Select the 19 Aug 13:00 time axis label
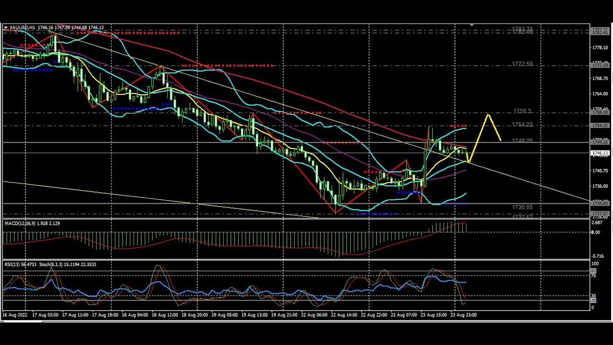The image size is (613, 345). click(254, 315)
